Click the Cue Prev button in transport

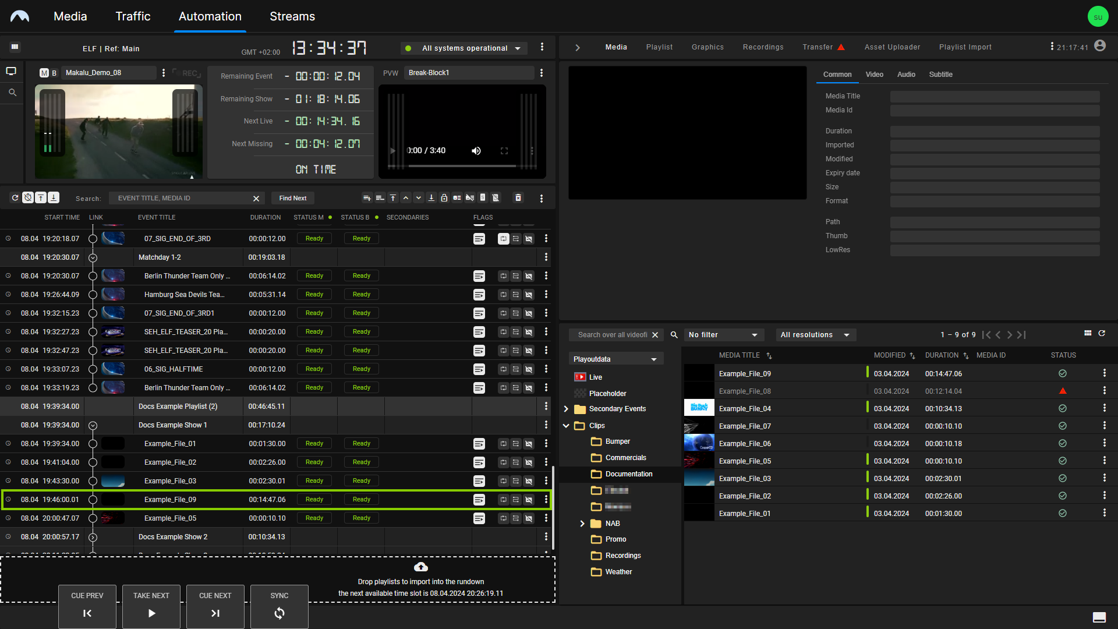87,605
